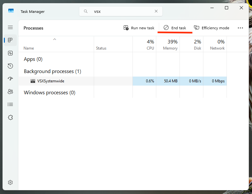Open Task Manager settings gear
252x194 pixels.
tap(10, 182)
